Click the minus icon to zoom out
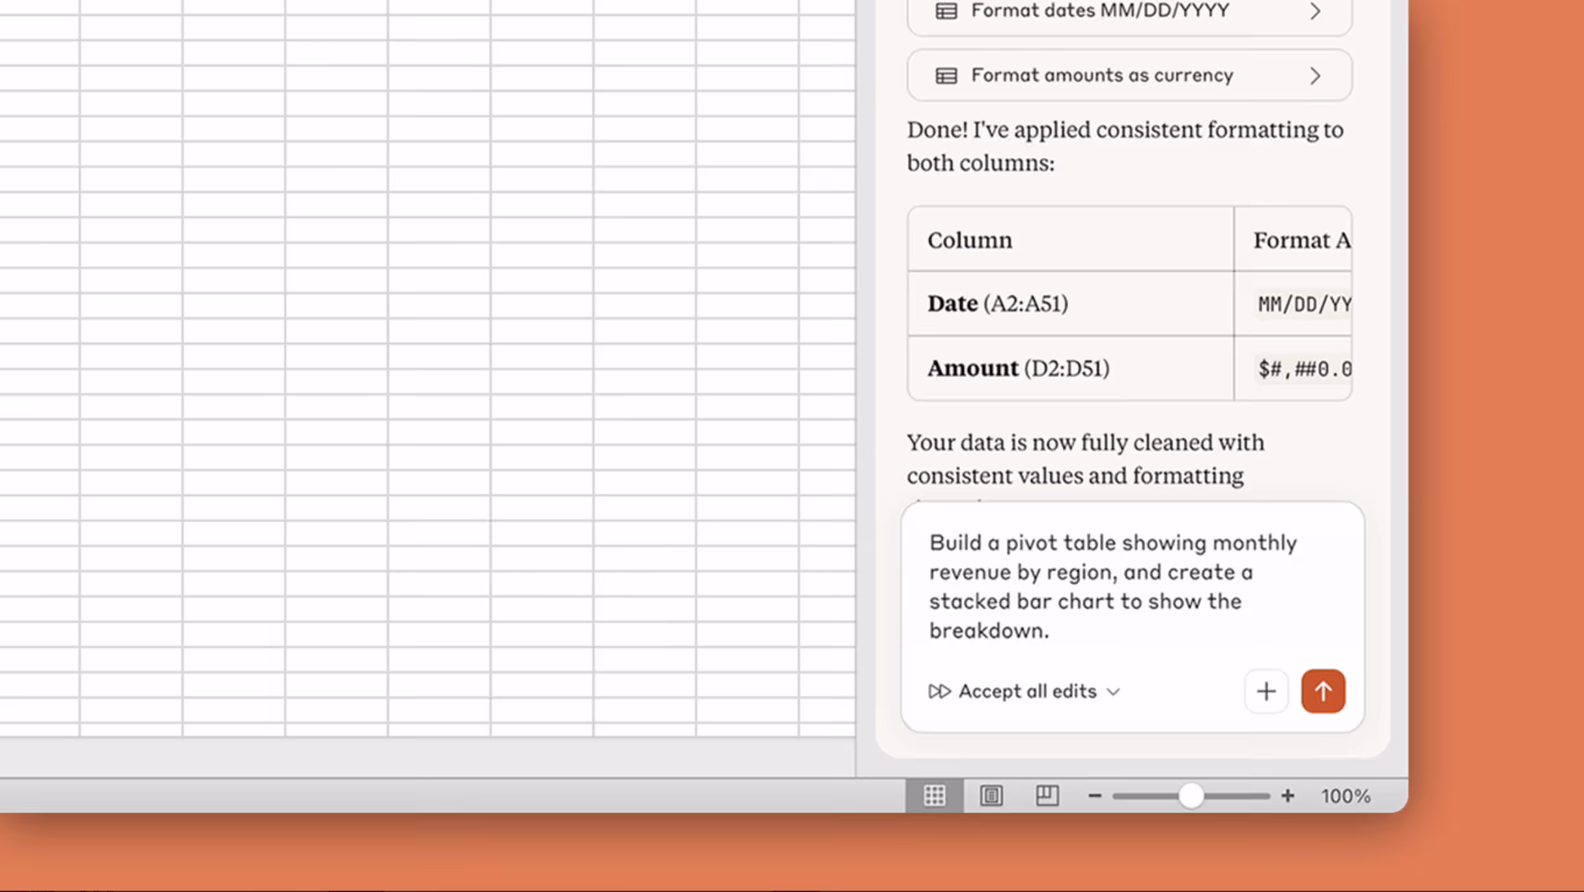Viewport: 1584px width, 892px height. click(1095, 795)
